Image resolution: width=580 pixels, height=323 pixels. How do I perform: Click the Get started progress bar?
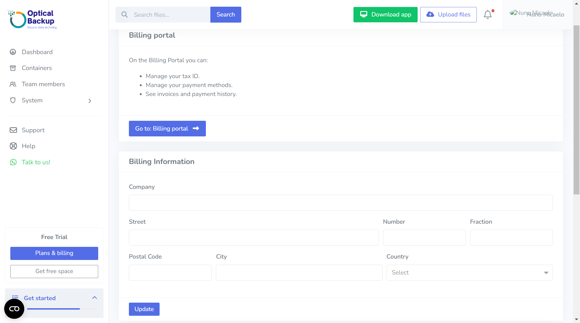[62, 309]
